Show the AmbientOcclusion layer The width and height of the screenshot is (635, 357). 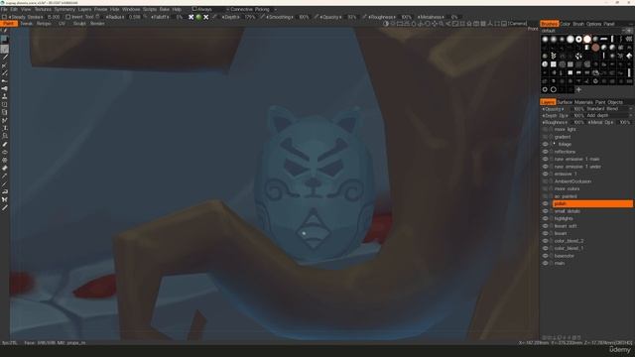pos(545,181)
